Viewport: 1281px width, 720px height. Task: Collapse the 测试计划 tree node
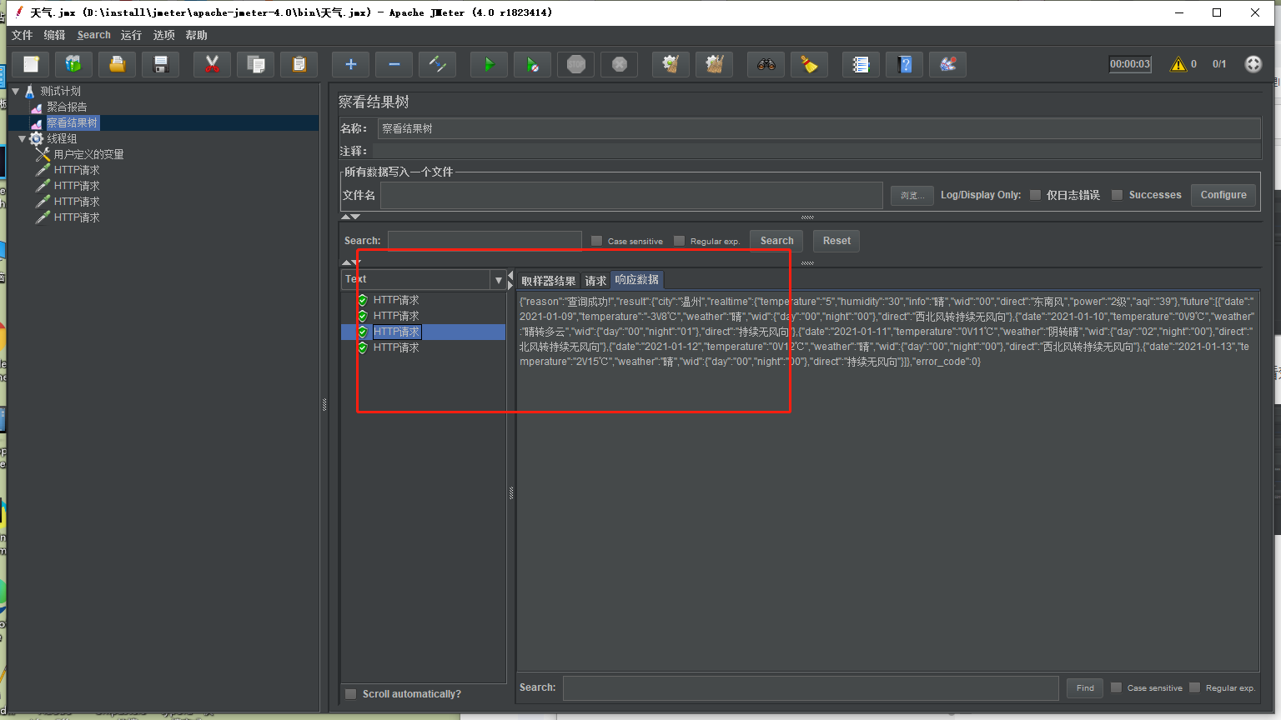(x=16, y=92)
